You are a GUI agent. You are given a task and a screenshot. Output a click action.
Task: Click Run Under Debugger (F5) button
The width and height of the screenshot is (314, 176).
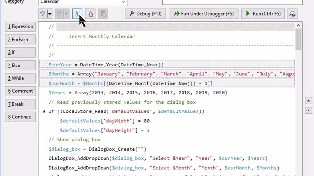coord(204,14)
